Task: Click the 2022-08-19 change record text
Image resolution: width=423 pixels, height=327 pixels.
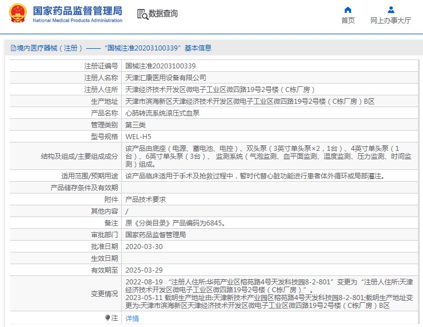Action: point(269,286)
